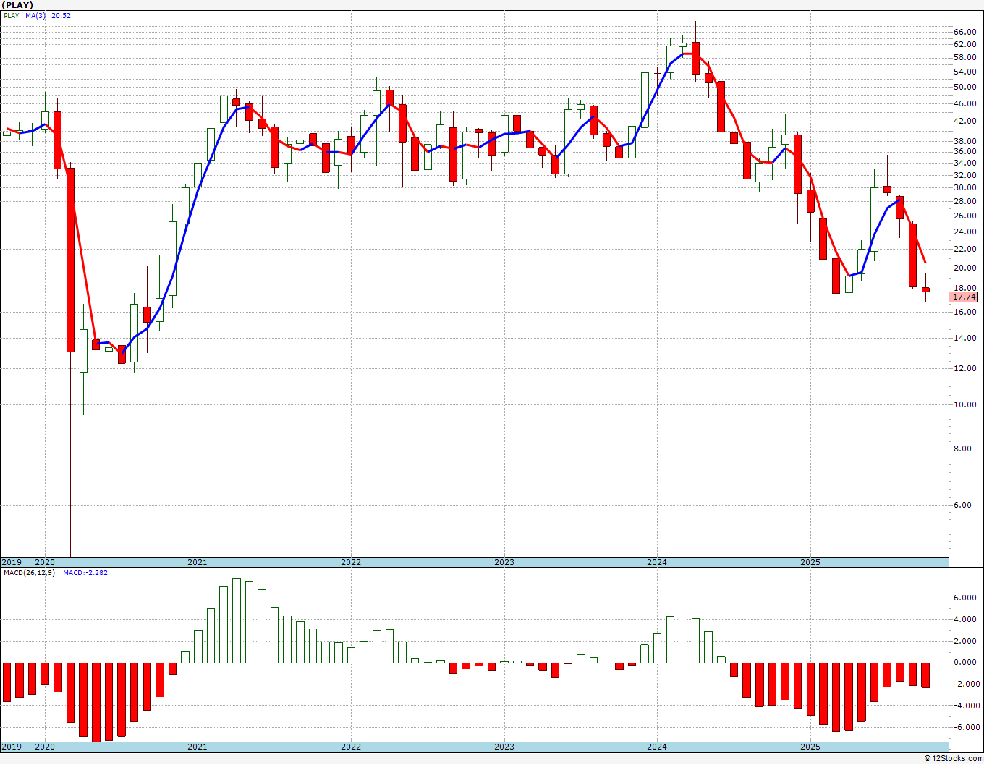The height and width of the screenshot is (764, 984).
Task: Click the highlighted current price tag "17.74"
Action: tap(964, 297)
